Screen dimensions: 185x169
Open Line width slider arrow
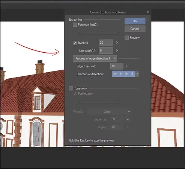pos(117,50)
